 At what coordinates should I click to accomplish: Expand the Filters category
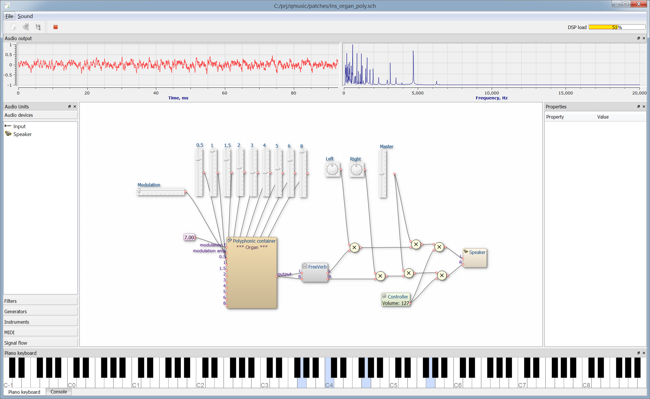[40, 301]
